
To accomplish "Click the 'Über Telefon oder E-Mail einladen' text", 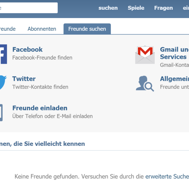I will click(x=53, y=116).
